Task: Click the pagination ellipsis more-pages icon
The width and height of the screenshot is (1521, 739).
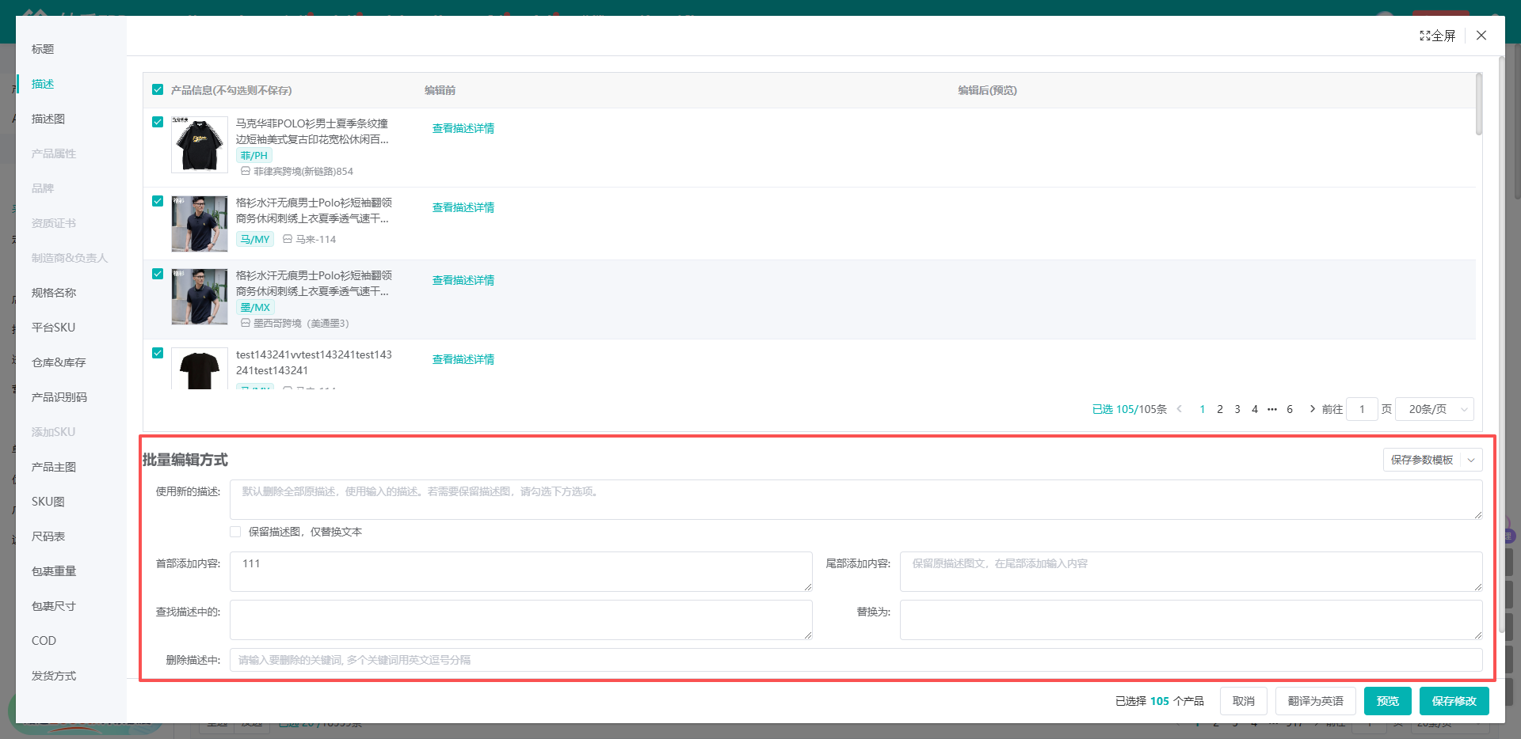Action: coord(1272,409)
